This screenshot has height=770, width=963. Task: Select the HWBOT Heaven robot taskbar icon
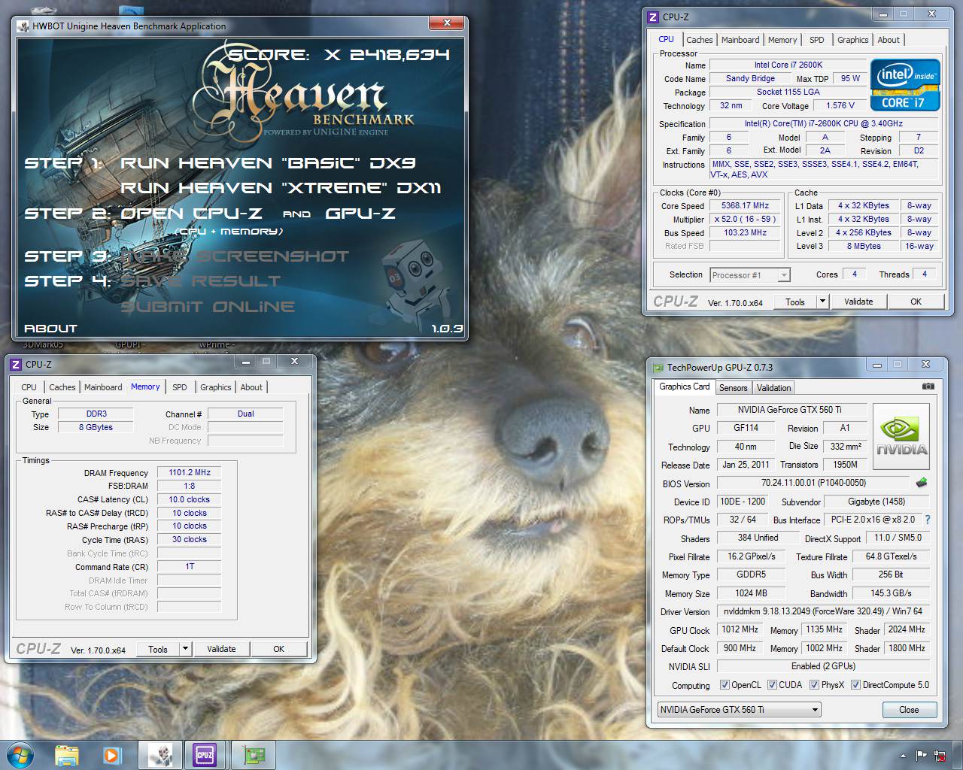click(159, 755)
